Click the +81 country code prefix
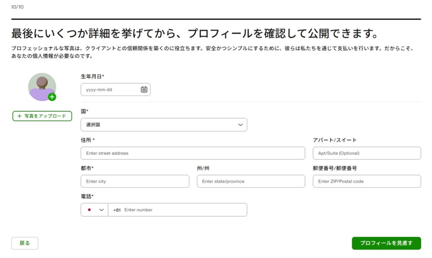 click(117, 210)
